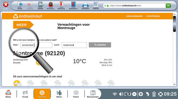
Task: Open the HANDLEIDINGEN menu link
Action: point(134,16)
